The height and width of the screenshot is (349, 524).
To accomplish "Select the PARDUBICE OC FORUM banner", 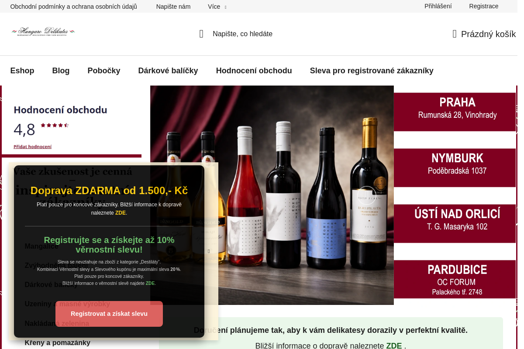I will click(x=455, y=279).
